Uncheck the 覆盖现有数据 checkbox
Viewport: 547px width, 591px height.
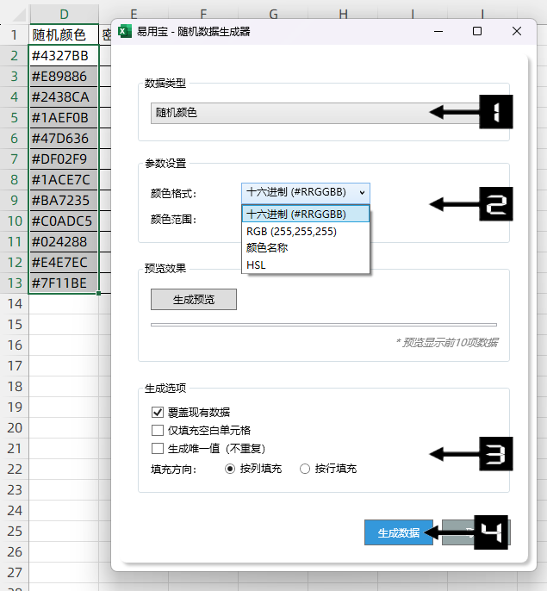[158, 413]
